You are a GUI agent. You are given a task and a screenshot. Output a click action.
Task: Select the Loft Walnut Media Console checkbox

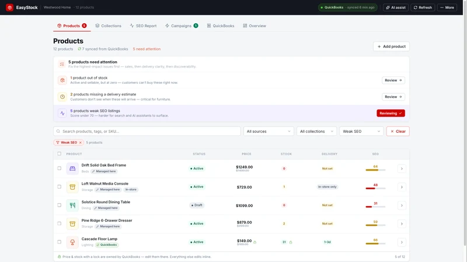tap(60, 186)
